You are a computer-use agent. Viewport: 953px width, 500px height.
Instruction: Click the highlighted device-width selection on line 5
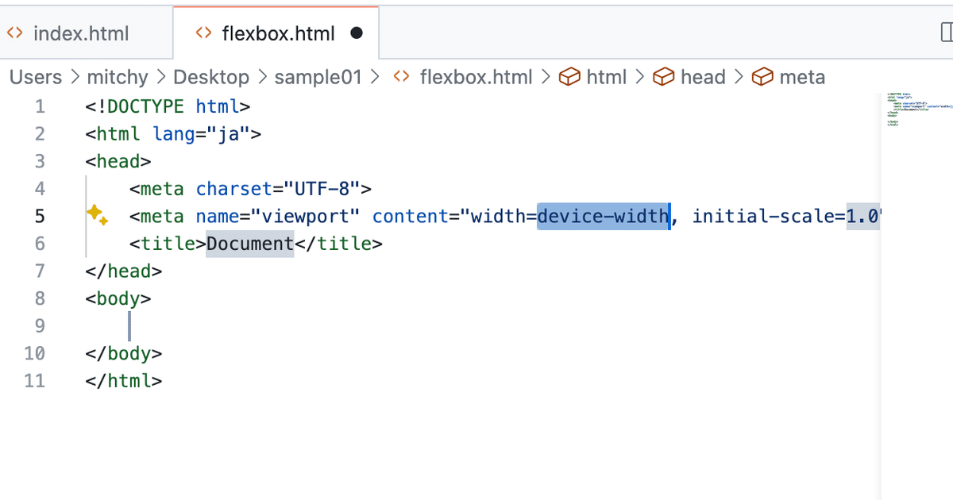pyautogui.click(x=604, y=215)
